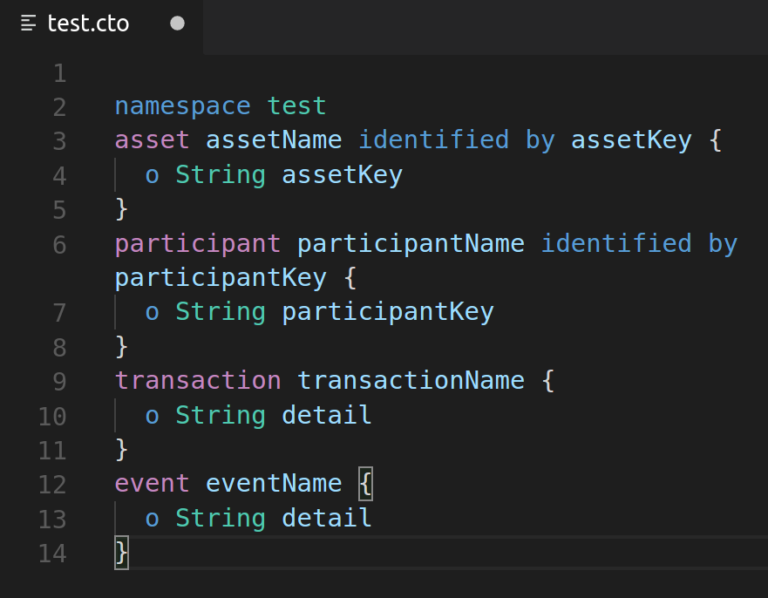Click the String type on line 4
Screen dimensions: 768x598
(x=220, y=174)
